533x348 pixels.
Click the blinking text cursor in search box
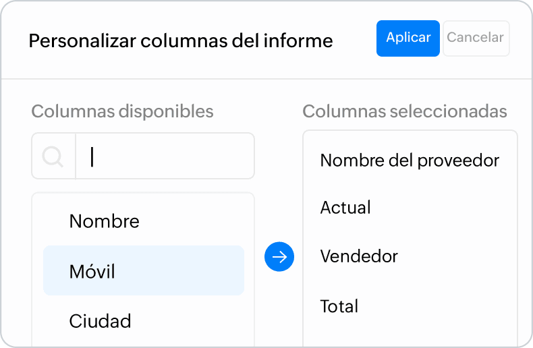tap(92, 156)
